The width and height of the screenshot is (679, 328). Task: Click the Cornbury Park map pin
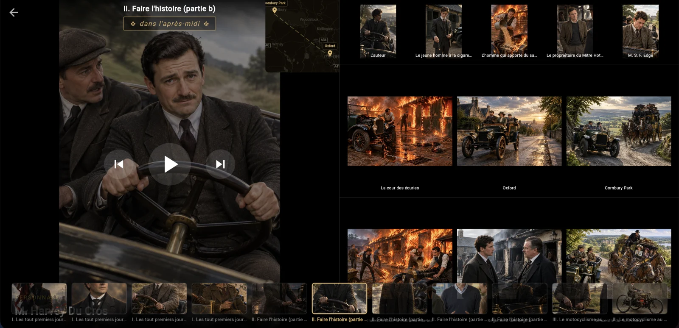click(275, 10)
